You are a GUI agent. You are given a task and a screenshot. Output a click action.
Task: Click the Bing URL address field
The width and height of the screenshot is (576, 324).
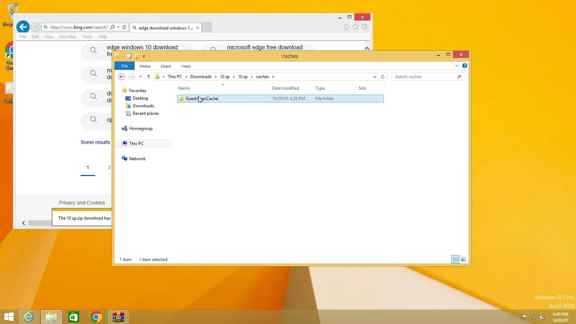79,27
